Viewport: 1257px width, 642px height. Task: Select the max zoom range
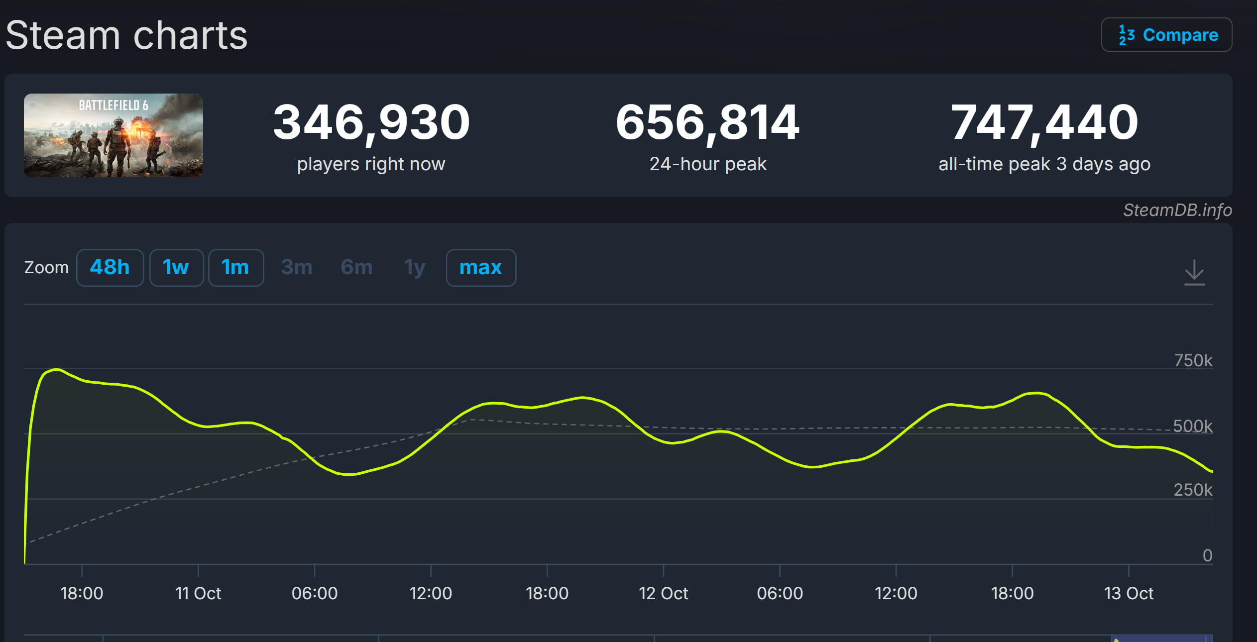tap(480, 268)
